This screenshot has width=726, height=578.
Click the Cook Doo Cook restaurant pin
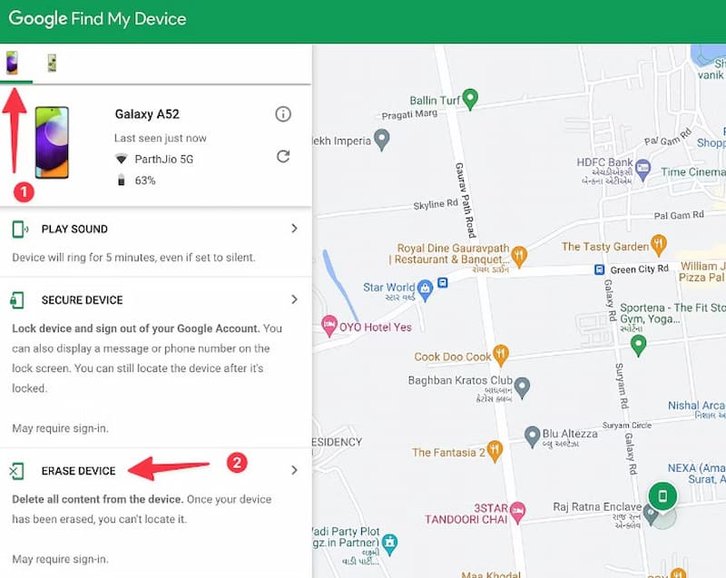point(501,356)
